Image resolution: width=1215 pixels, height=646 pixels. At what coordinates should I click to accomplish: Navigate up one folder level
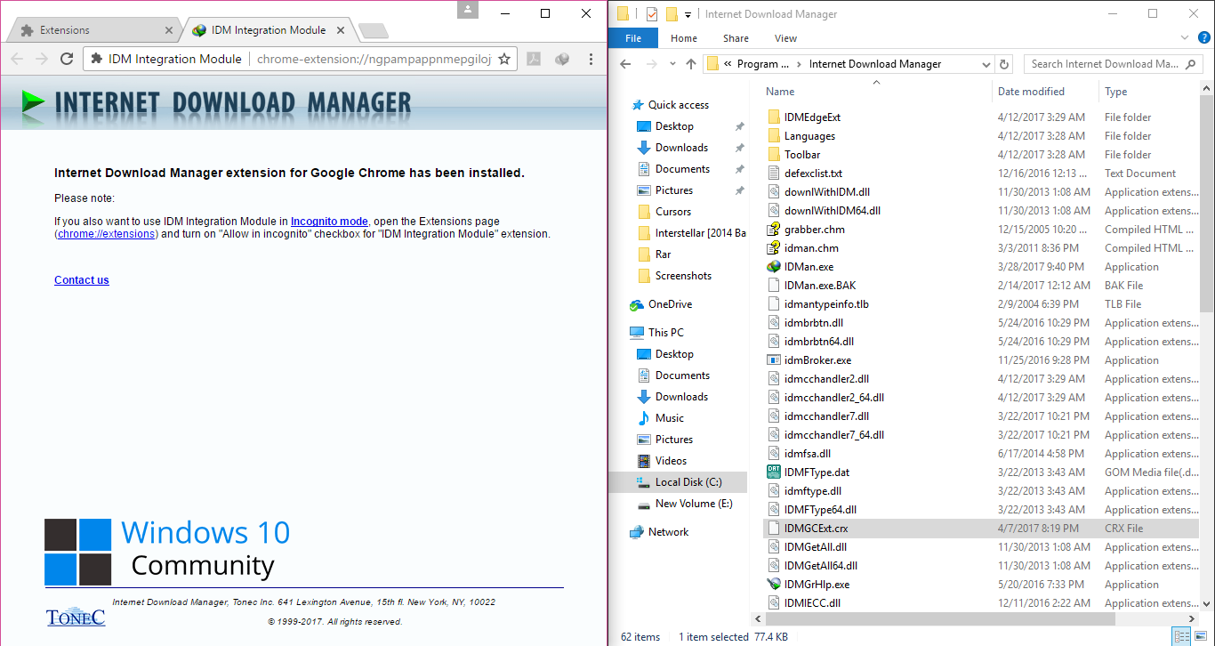point(691,63)
